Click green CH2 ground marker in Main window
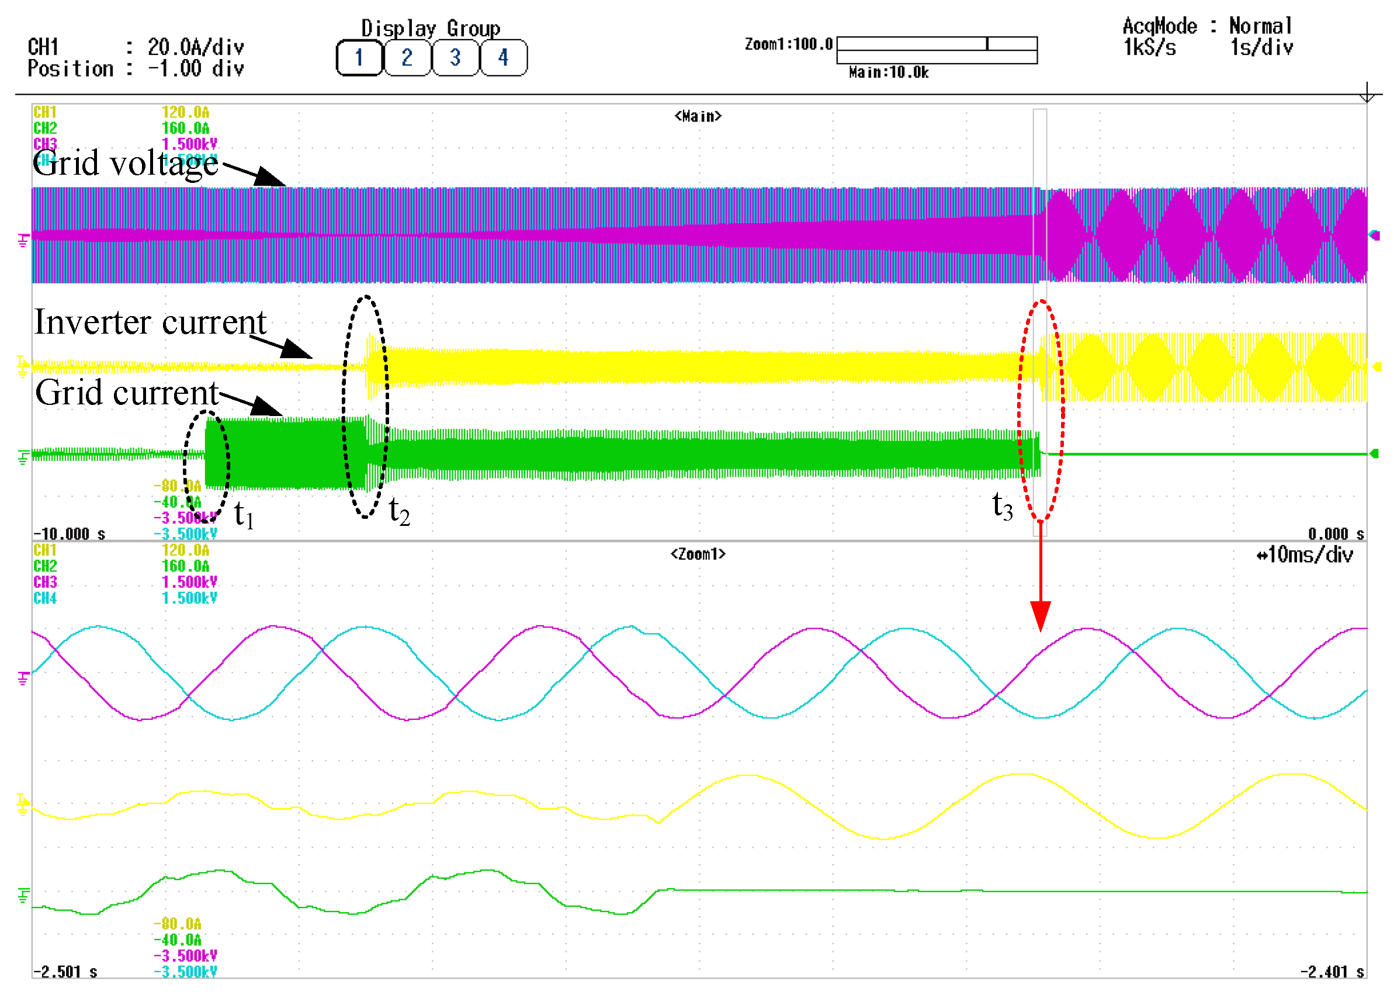The width and height of the screenshot is (1394, 1005). [23, 458]
